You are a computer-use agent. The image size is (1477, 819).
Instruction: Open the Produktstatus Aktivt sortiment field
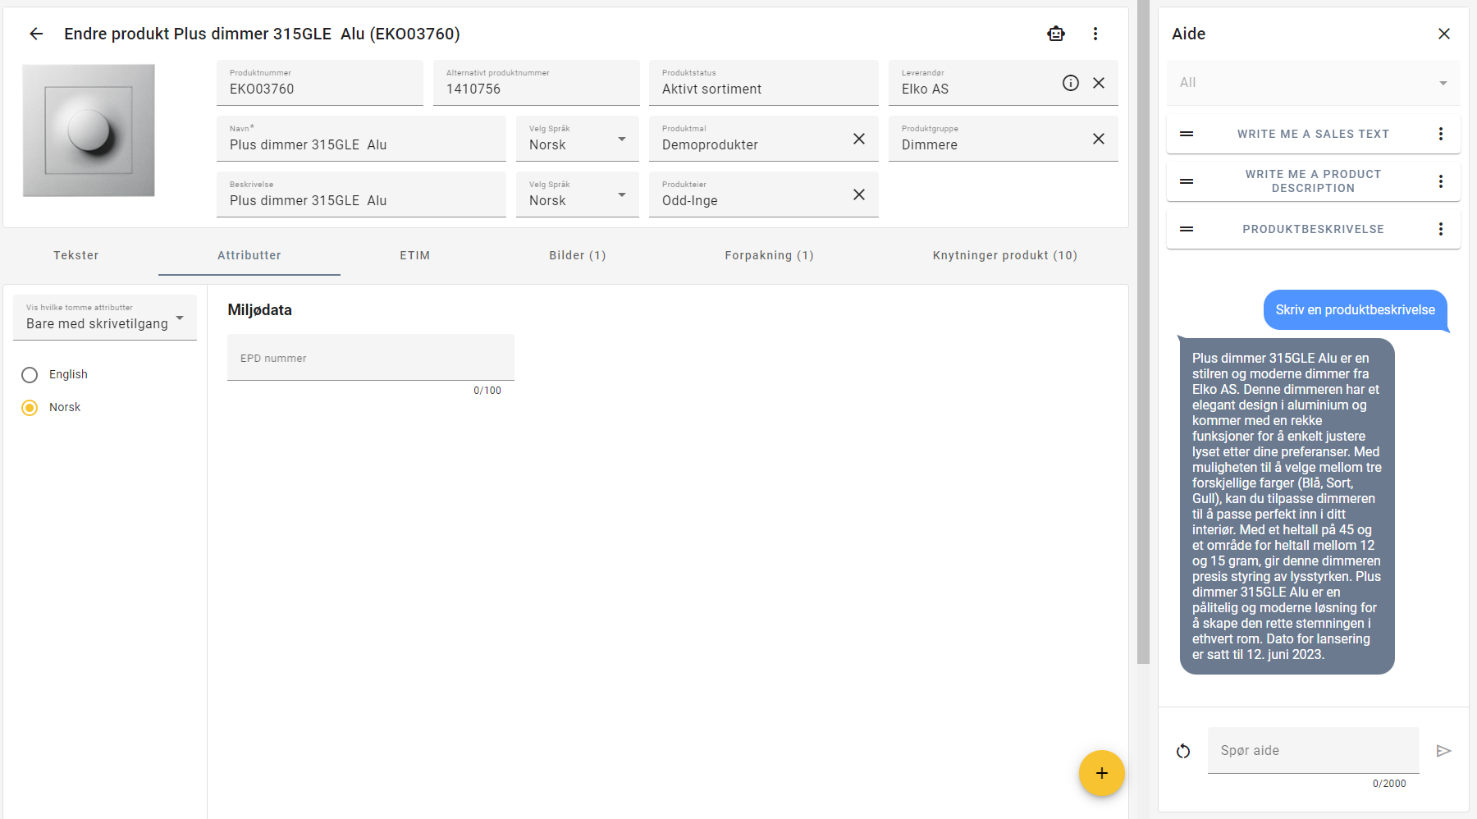[764, 83]
